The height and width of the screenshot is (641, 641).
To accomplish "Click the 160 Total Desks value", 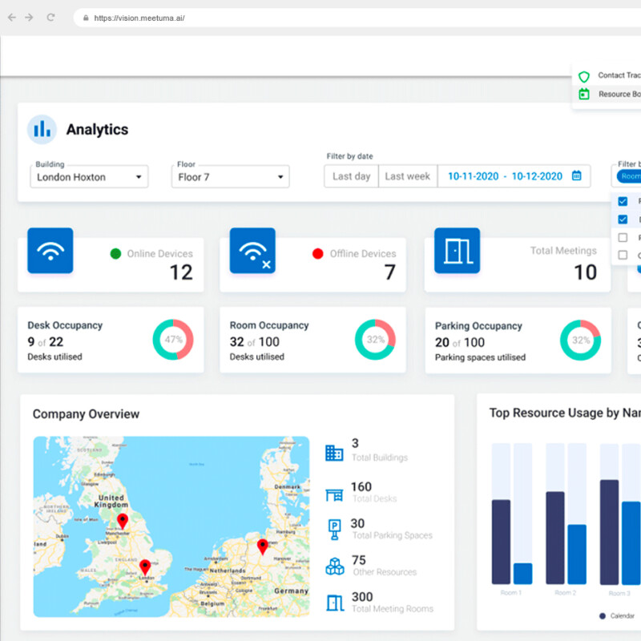I will (x=361, y=486).
